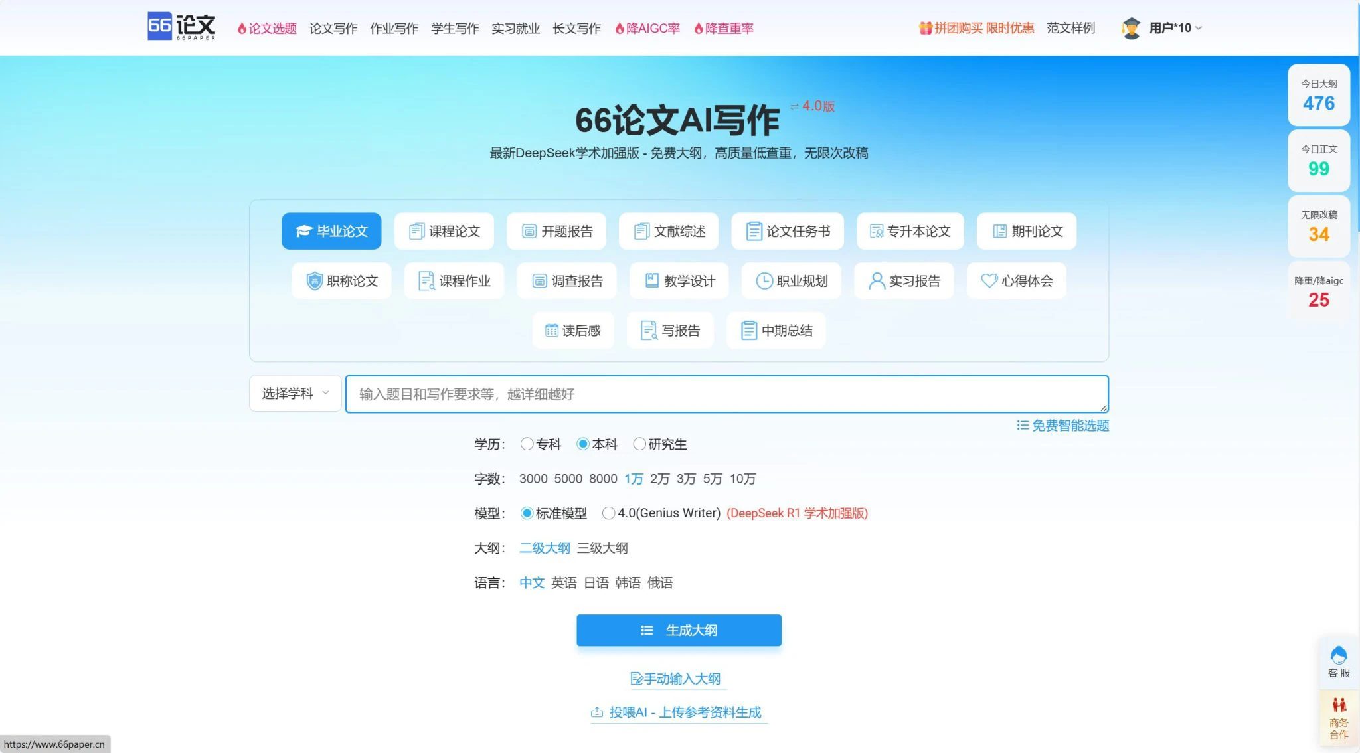Screen dimensions: 1360x753
Task: Click the graduation cap icon on 毕业论文
Action: (x=303, y=231)
